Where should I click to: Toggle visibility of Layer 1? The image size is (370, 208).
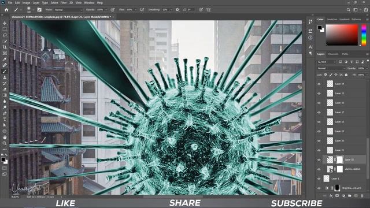pyautogui.click(x=319, y=179)
